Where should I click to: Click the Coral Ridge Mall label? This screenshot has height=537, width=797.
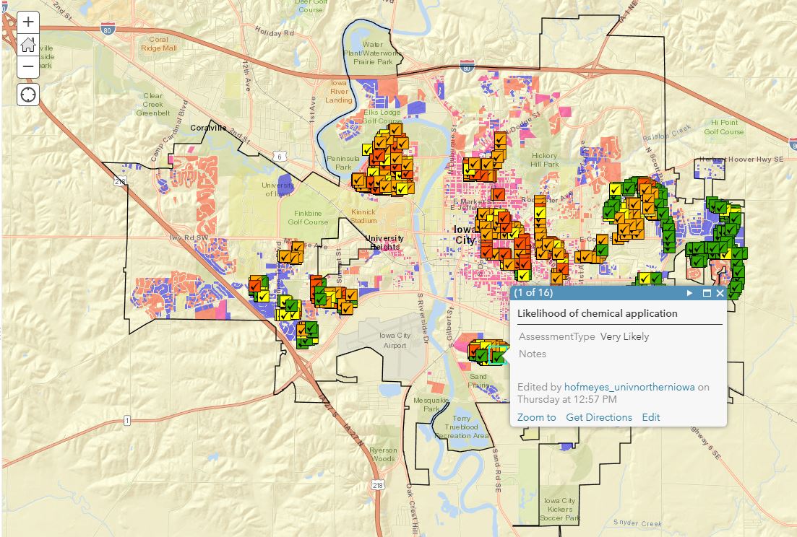coord(158,43)
